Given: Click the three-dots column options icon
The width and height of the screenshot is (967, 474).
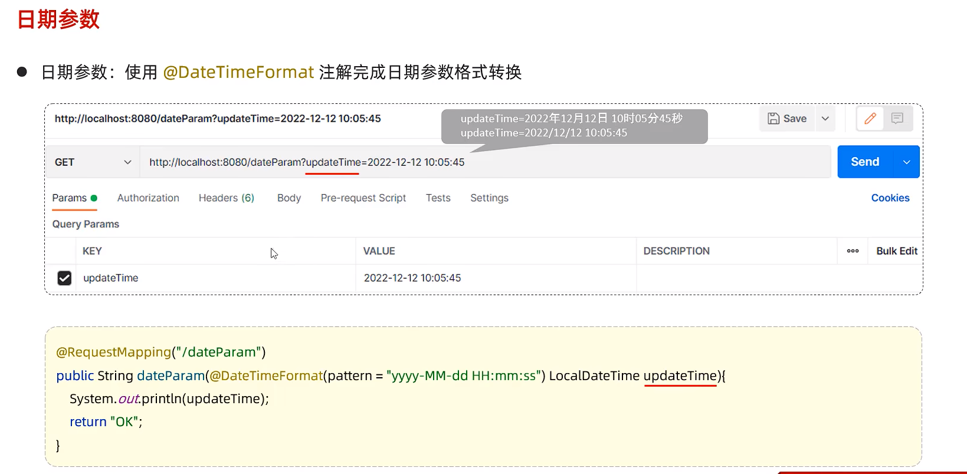Looking at the screenshot, I should 853,251.
